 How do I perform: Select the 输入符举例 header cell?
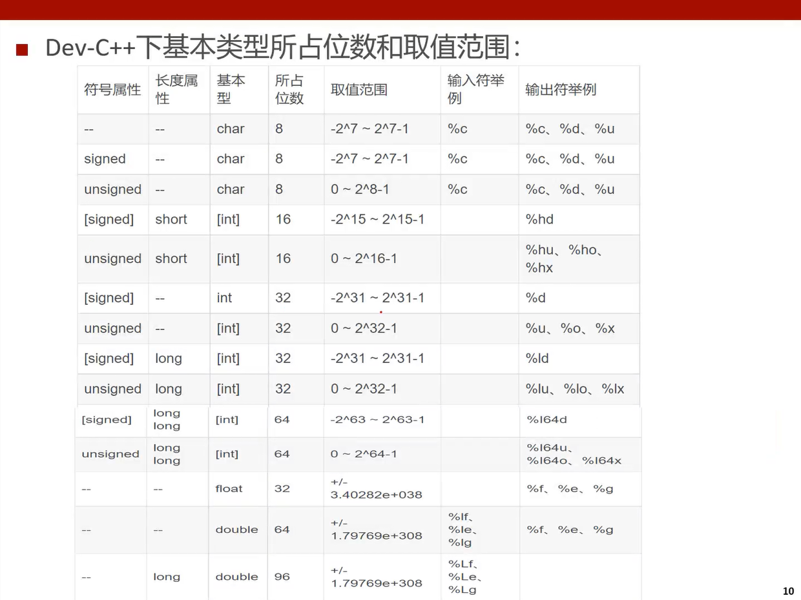(475, 89)
